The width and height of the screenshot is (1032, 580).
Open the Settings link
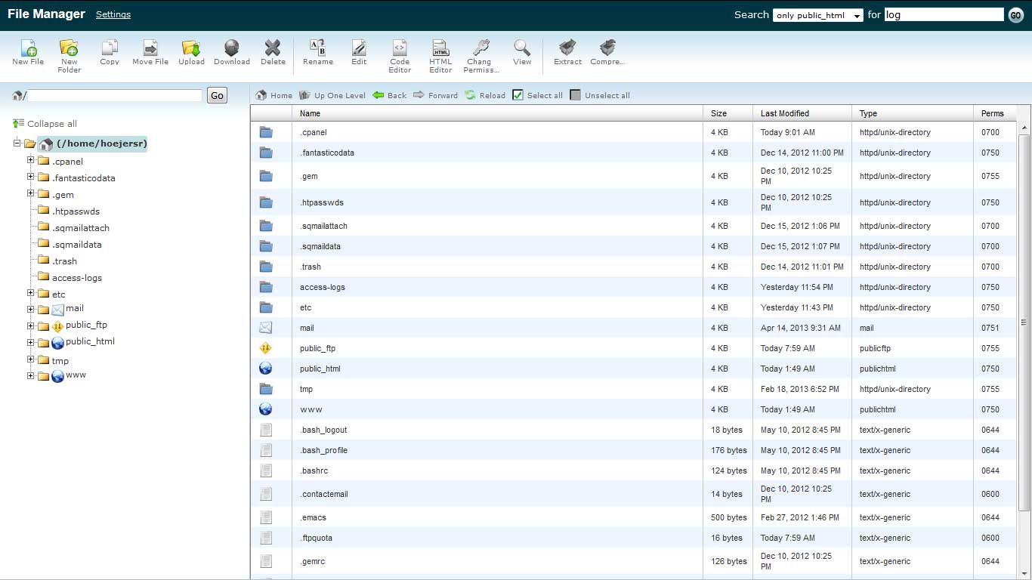point(113,14)
